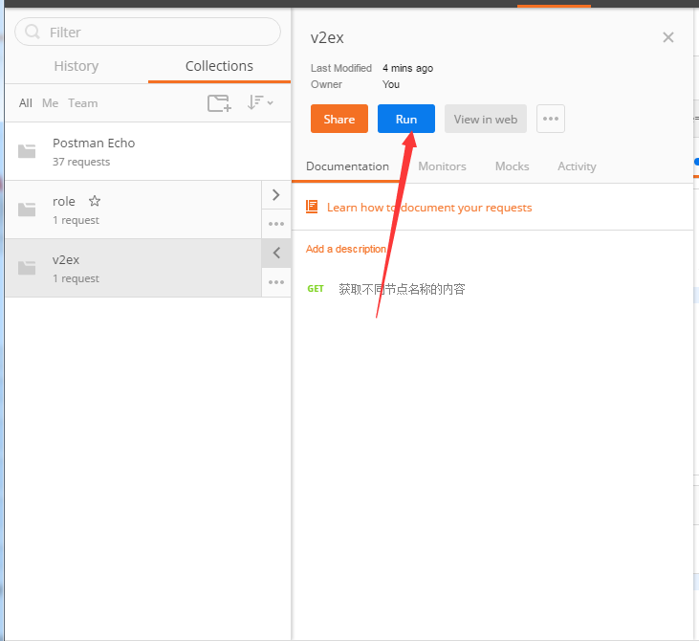Show All collections filter
The image size is (699, 641).
point(26,103)
